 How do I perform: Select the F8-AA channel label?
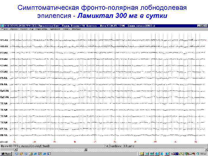point(4,135)
